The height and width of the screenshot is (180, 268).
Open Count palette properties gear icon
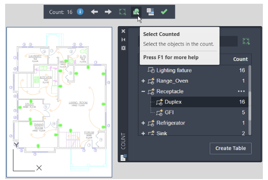click(x=123, y=48)
